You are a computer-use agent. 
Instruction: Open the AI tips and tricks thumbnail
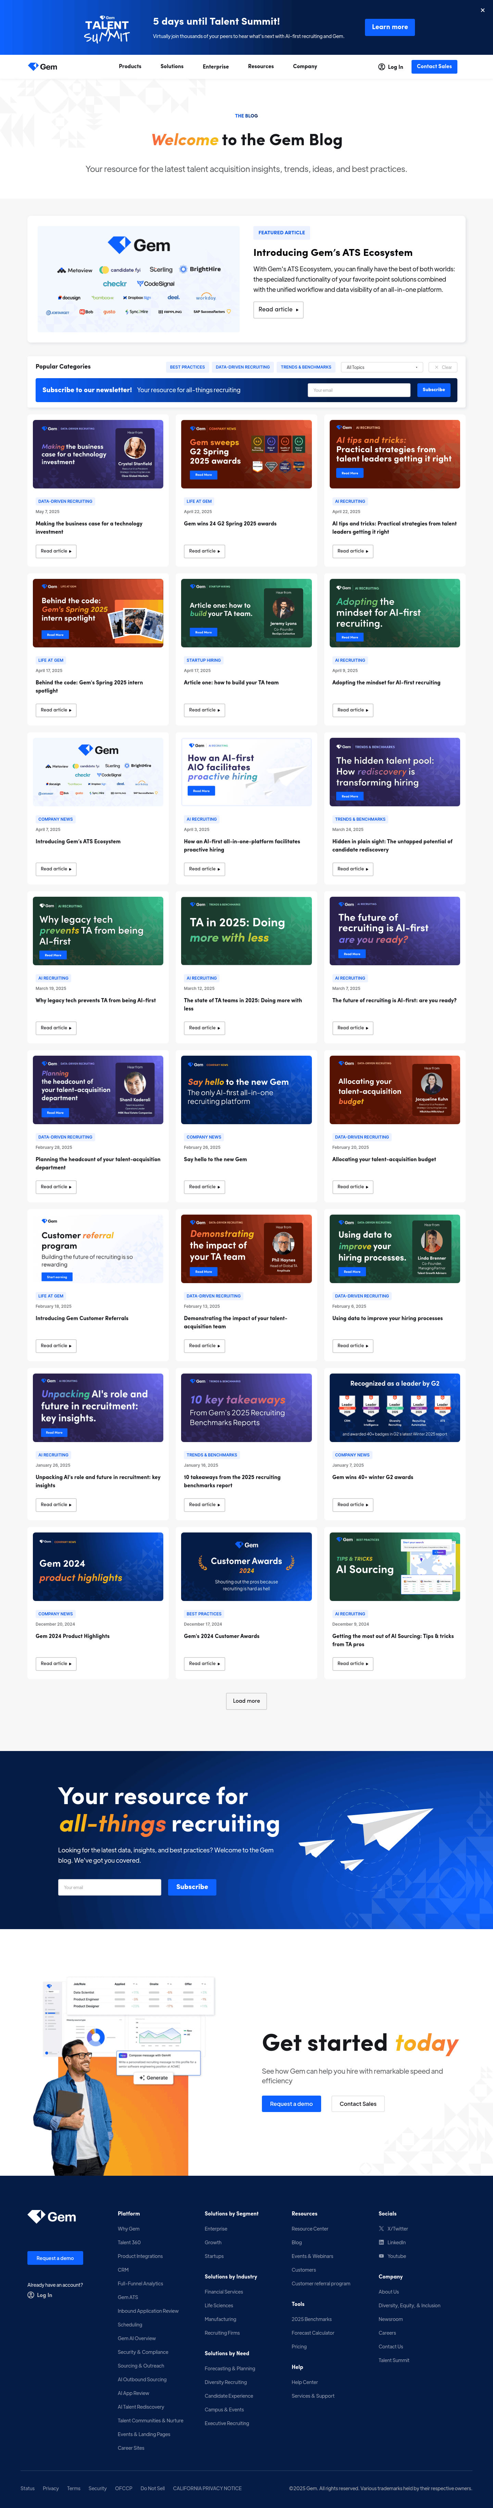point(395,454)
